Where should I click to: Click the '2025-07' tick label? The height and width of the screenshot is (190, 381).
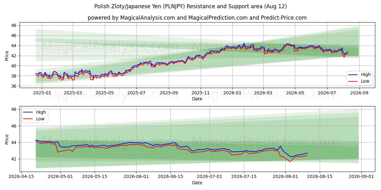tap(137, 93)
